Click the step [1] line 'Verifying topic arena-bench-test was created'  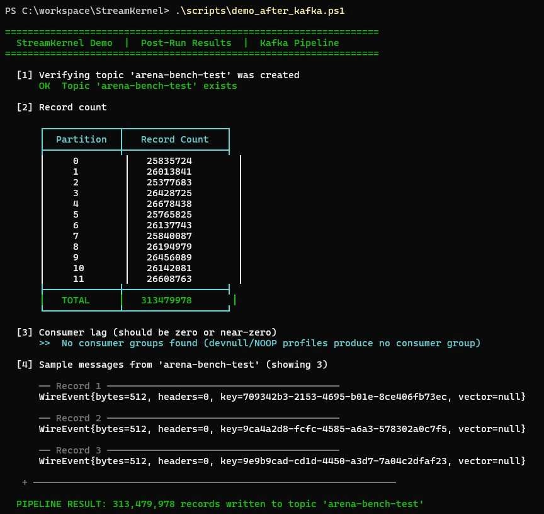pos(158,75)
